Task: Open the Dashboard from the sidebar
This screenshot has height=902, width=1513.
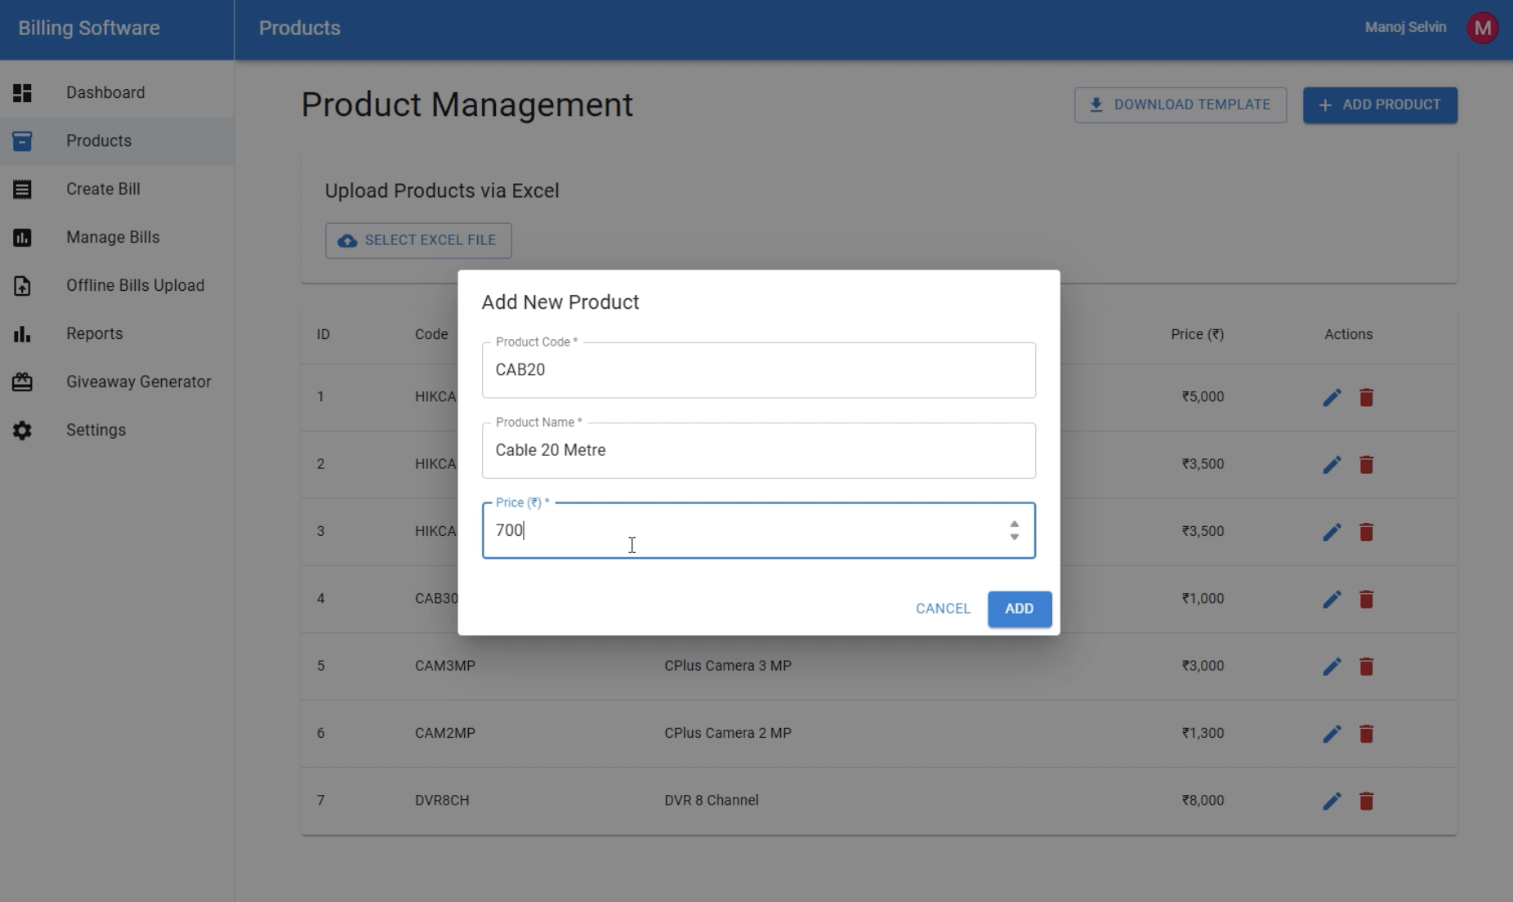Action: pyautogui.click(x=105, y=92)
